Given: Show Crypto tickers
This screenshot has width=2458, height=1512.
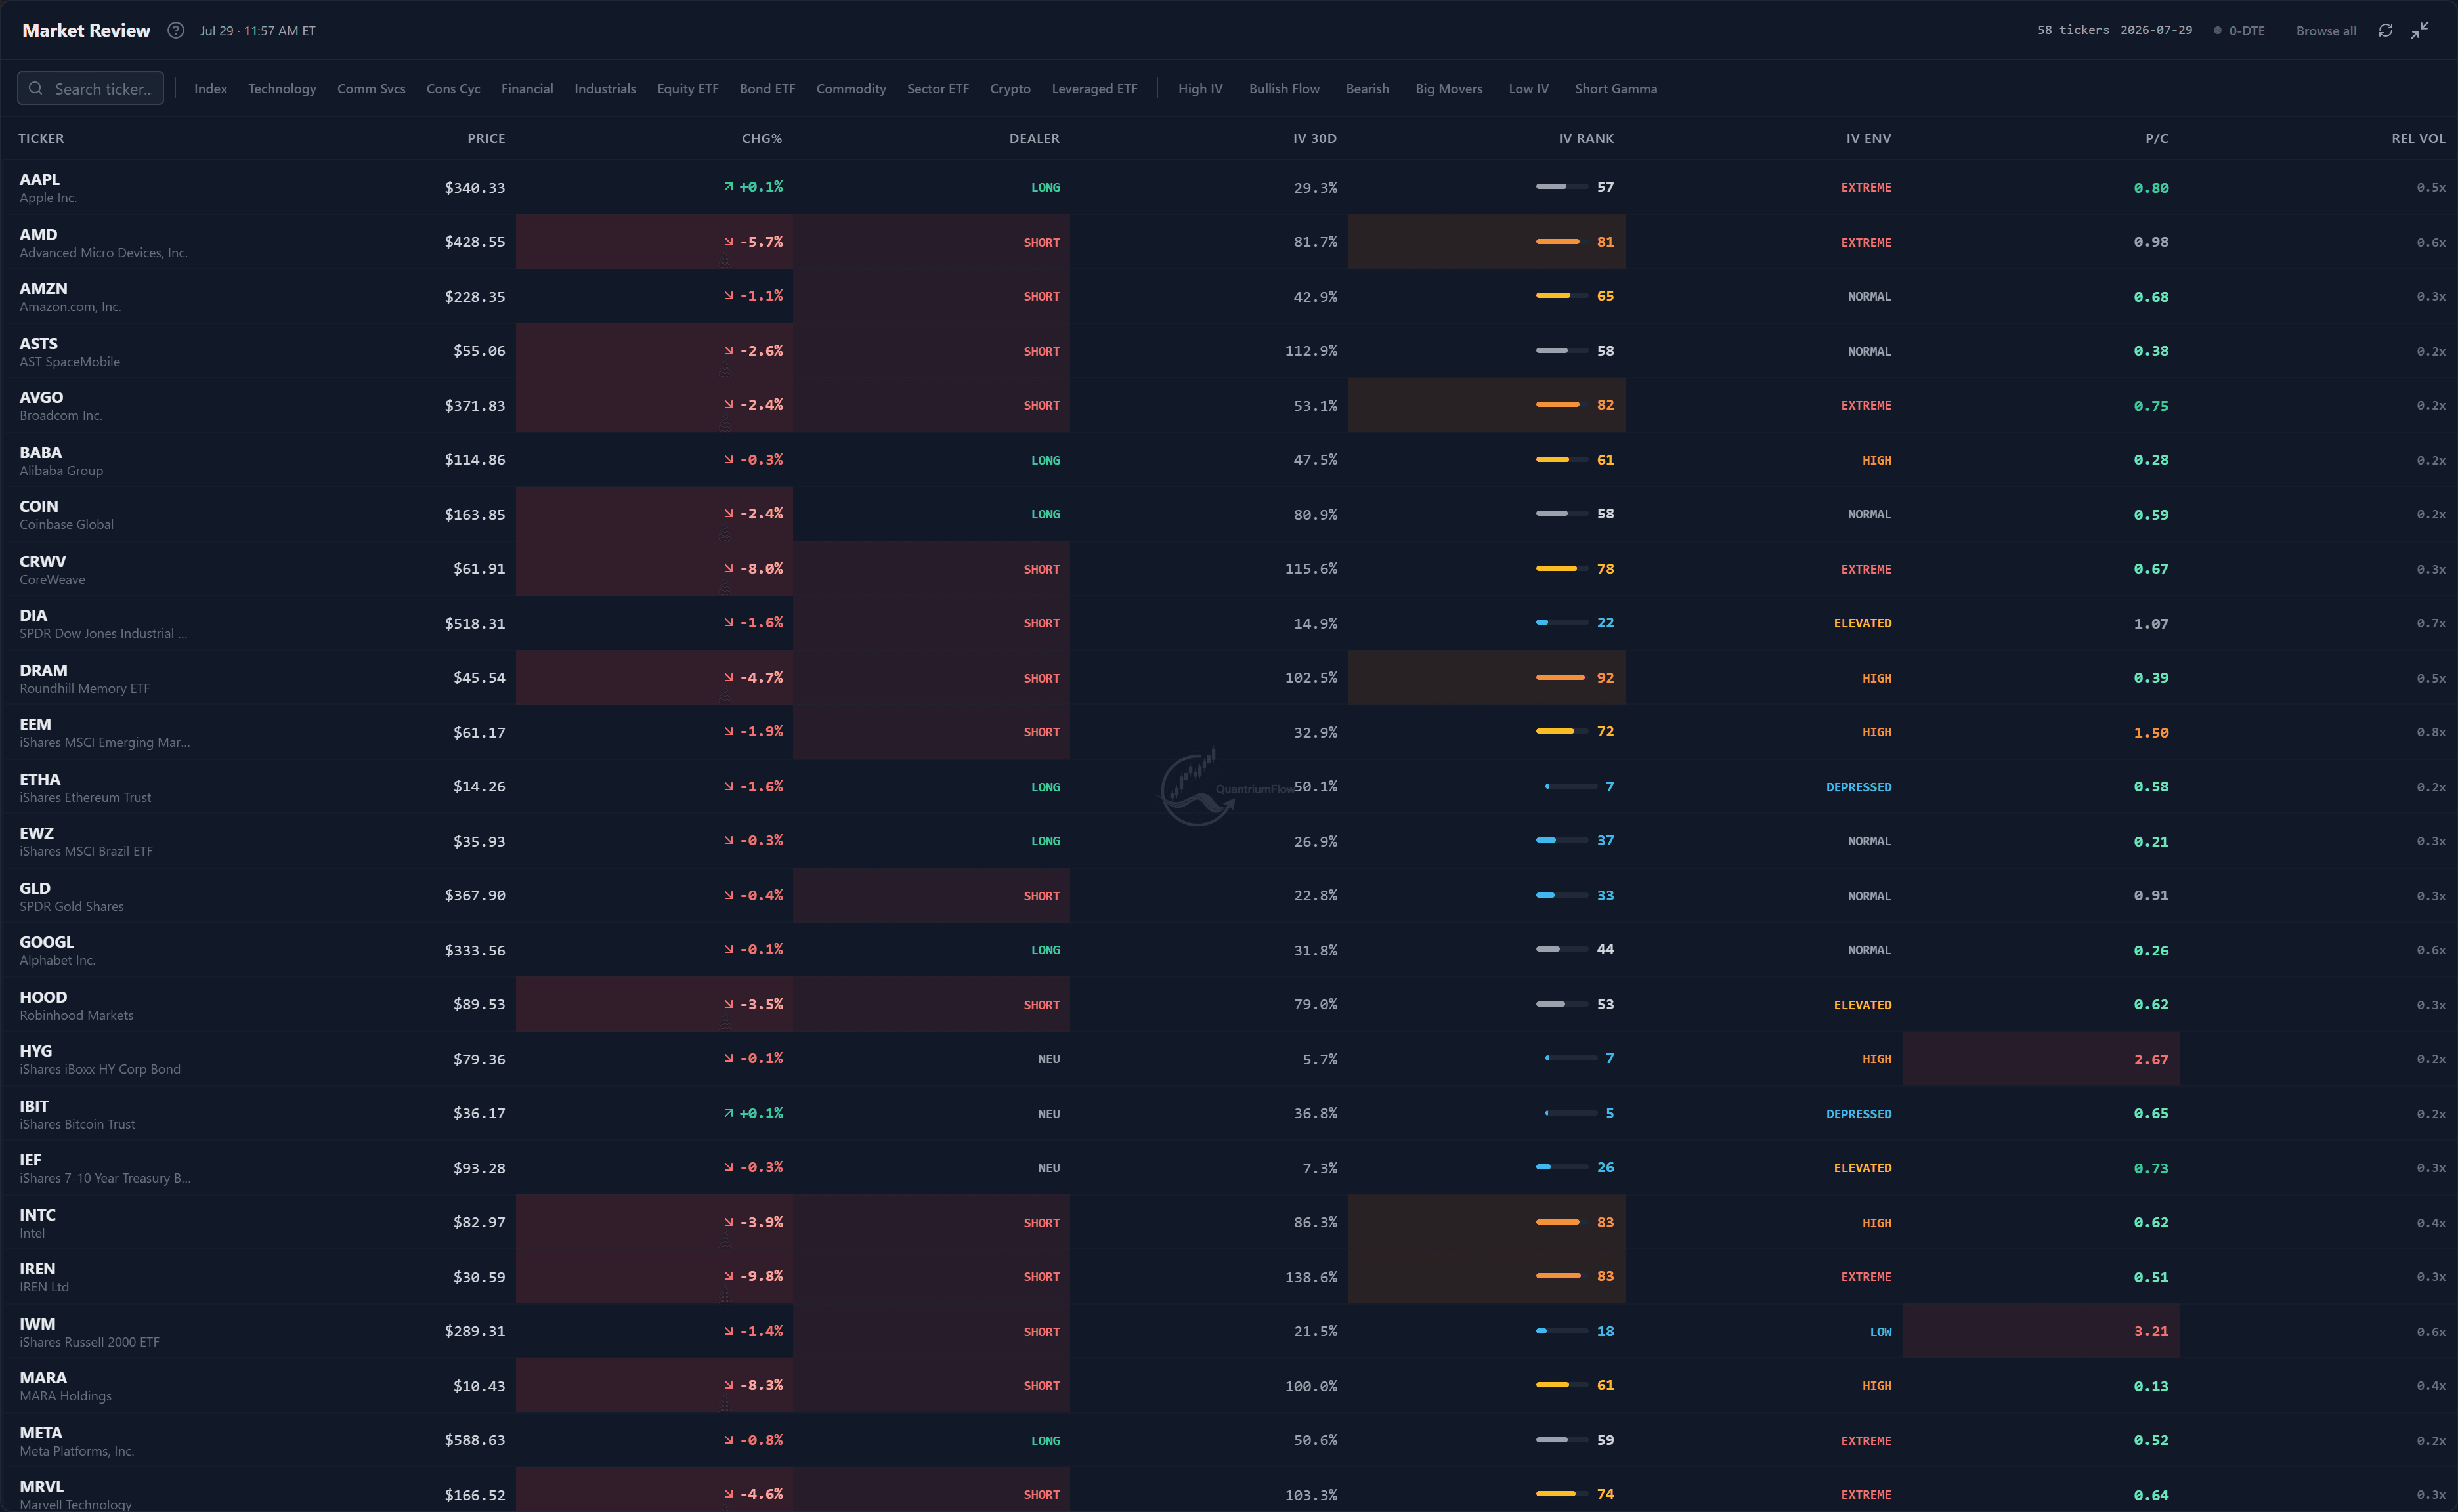Looking at the screenshot, I should [x=1010, y=88].
